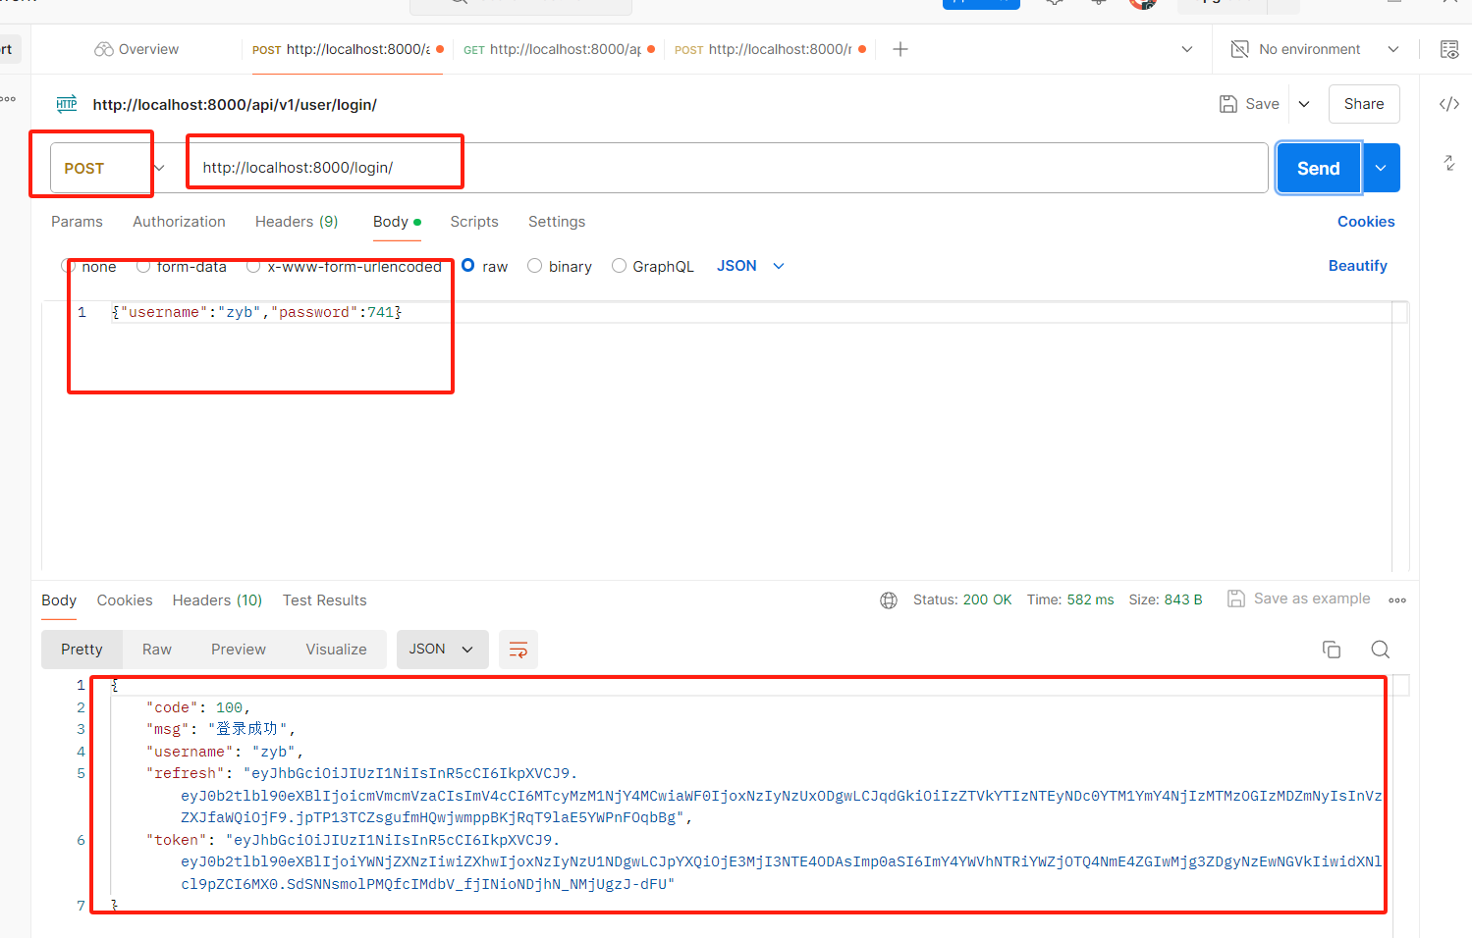Image resolution: width=1472 pixels, height=938 pixels.
Task: Expand the Send button dropdown arrow
Action: (1381, 168)
